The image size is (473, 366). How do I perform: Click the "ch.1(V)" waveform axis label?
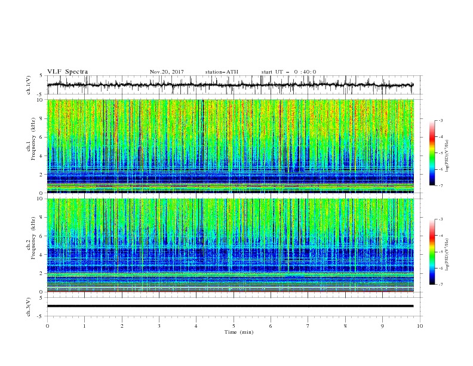(29, 85)
